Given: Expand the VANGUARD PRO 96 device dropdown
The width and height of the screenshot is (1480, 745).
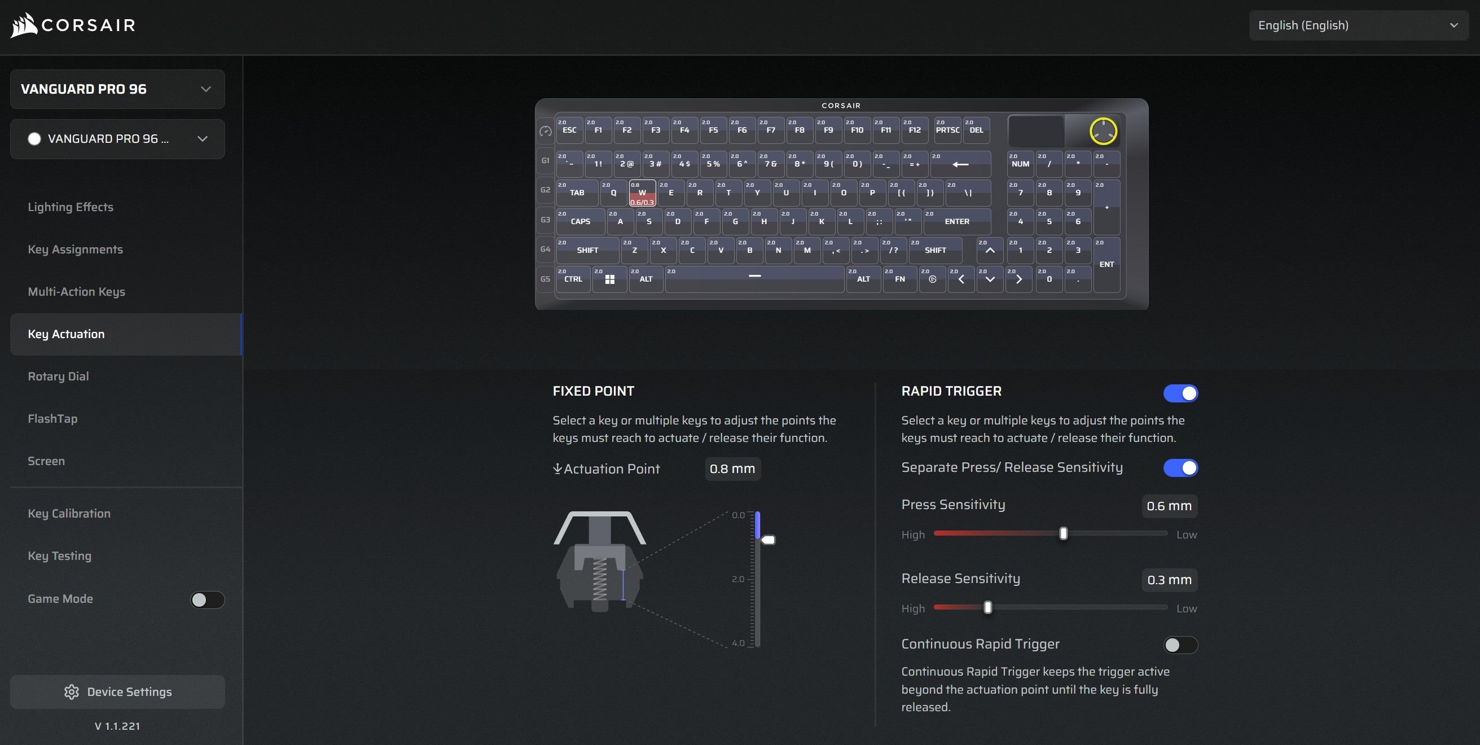Looking at the screenshot, I should 117,89.
